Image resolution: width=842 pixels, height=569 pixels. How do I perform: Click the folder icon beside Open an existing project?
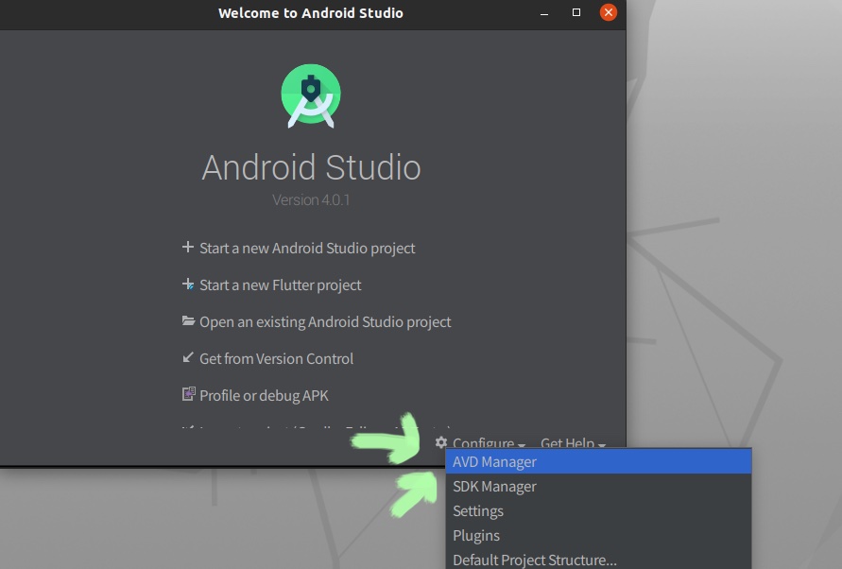188,320
